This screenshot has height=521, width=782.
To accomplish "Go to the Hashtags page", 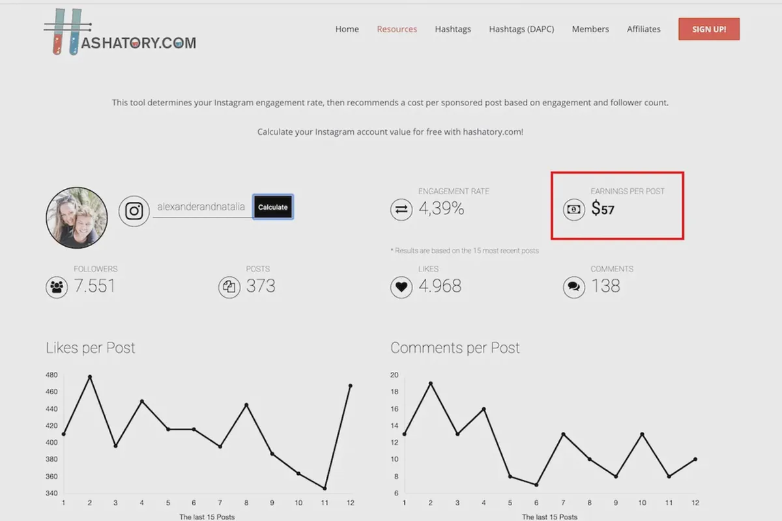I will [453, 29].
